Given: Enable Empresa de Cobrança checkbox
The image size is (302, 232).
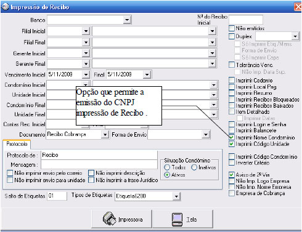Looking at the screenshot, I should pos(232,193).
